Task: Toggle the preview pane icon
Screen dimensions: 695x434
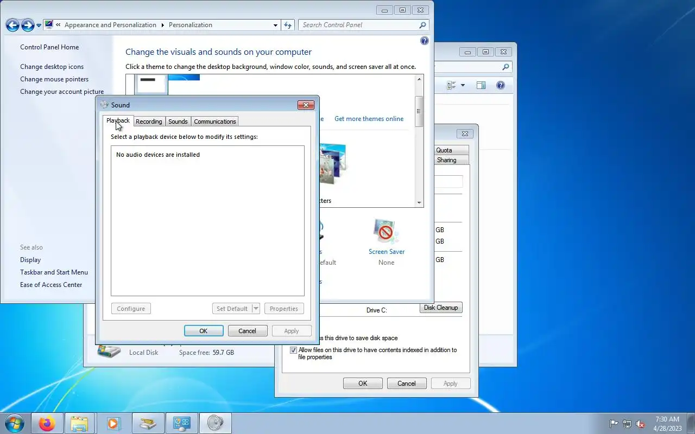Action: point(481,85)
